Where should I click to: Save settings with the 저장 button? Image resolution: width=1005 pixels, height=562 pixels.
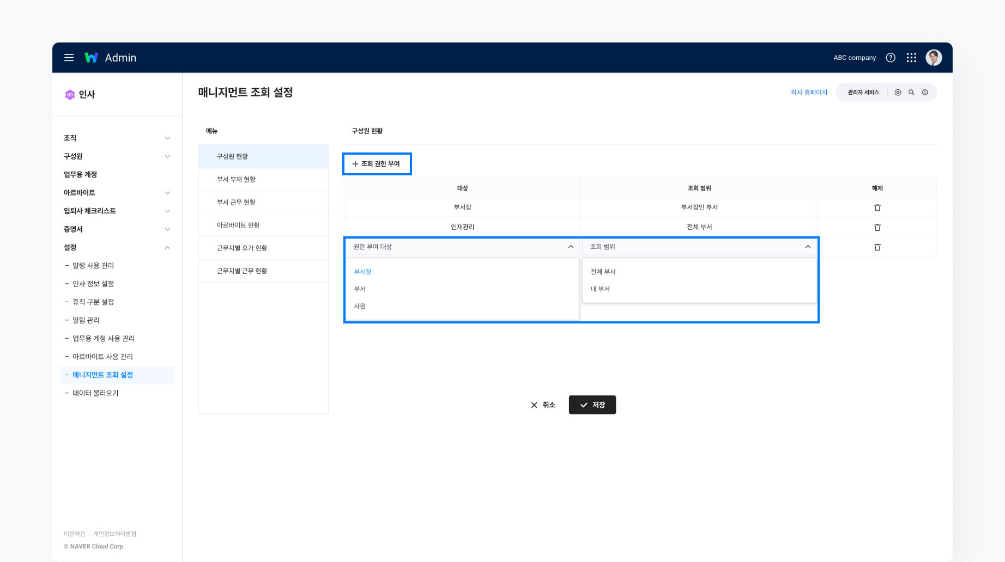[592, 405]
